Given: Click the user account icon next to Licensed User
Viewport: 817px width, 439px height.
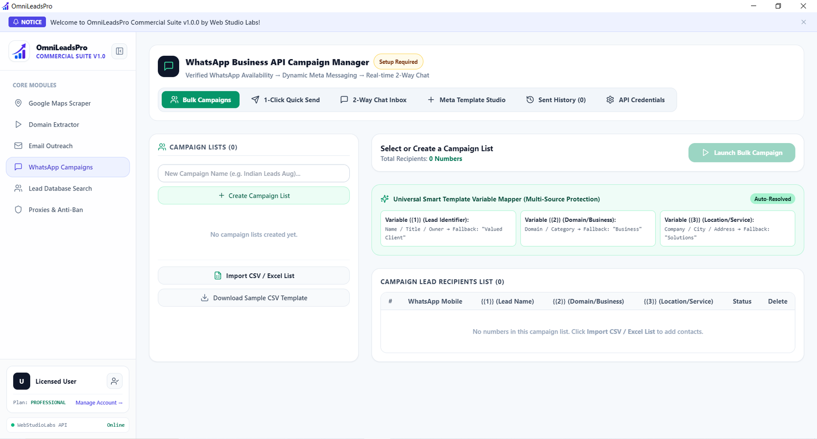Looking at the screenshot, I should click(115, 381).
